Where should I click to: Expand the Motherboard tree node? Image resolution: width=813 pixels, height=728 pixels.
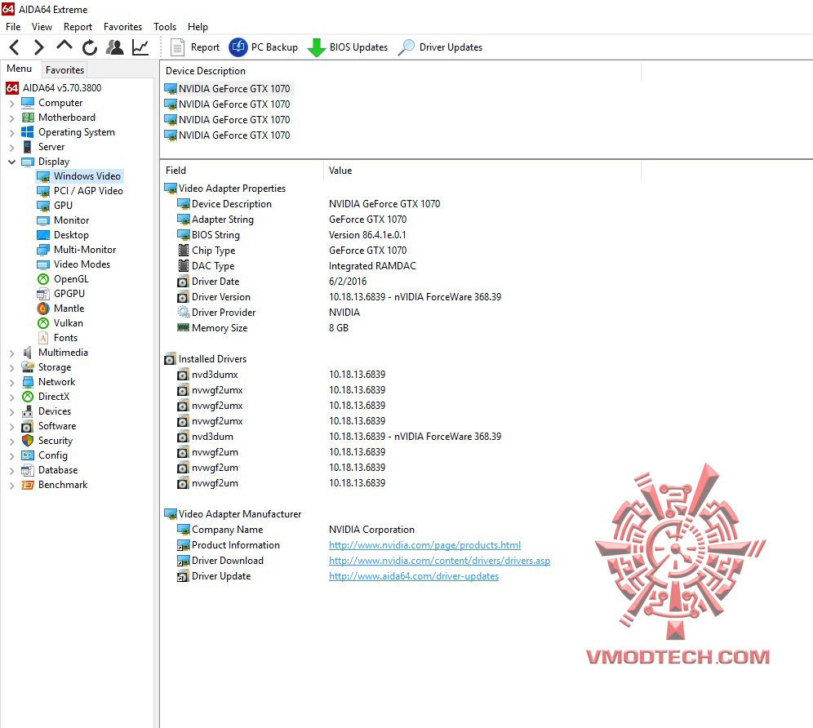click(x=11, y=118)
